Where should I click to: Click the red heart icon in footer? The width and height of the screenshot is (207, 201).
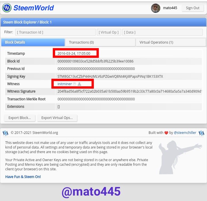coord(166,133)
